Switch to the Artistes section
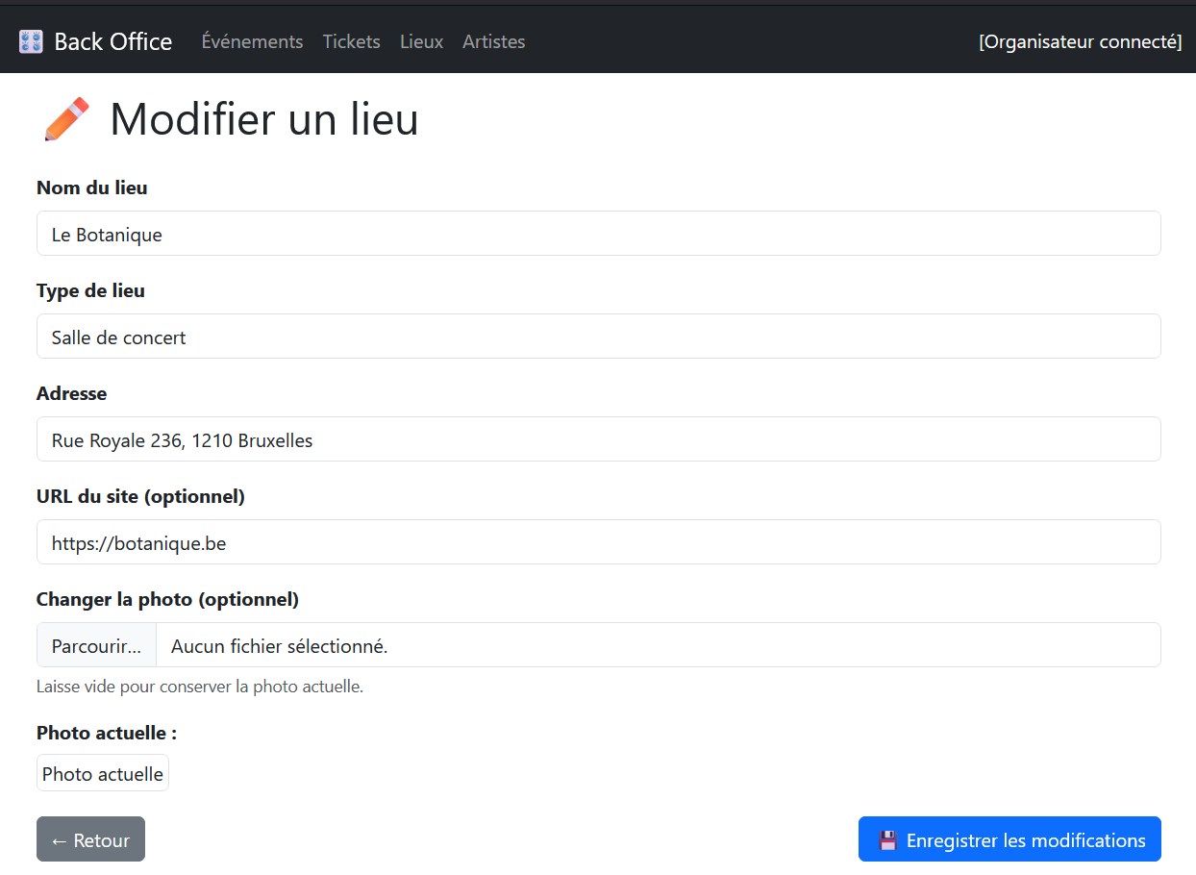1196x875 pixels. pos(493,41)
